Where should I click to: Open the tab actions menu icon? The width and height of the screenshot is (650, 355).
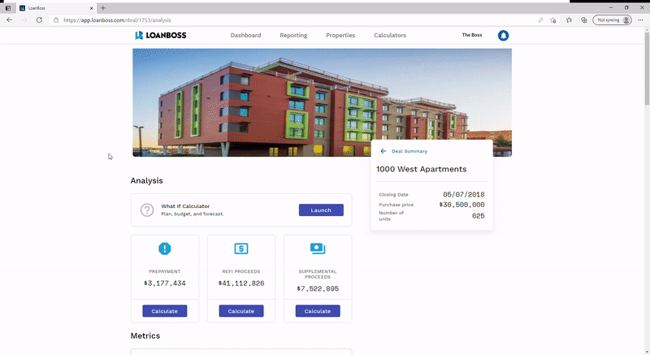(8, 8)
